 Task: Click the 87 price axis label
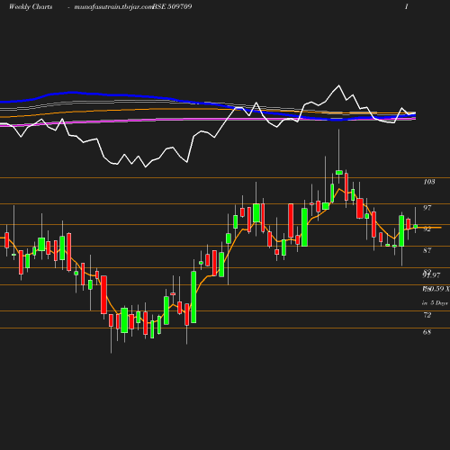[x=427, y=250]
